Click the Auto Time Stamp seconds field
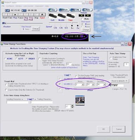 click(x=126, y=64)
